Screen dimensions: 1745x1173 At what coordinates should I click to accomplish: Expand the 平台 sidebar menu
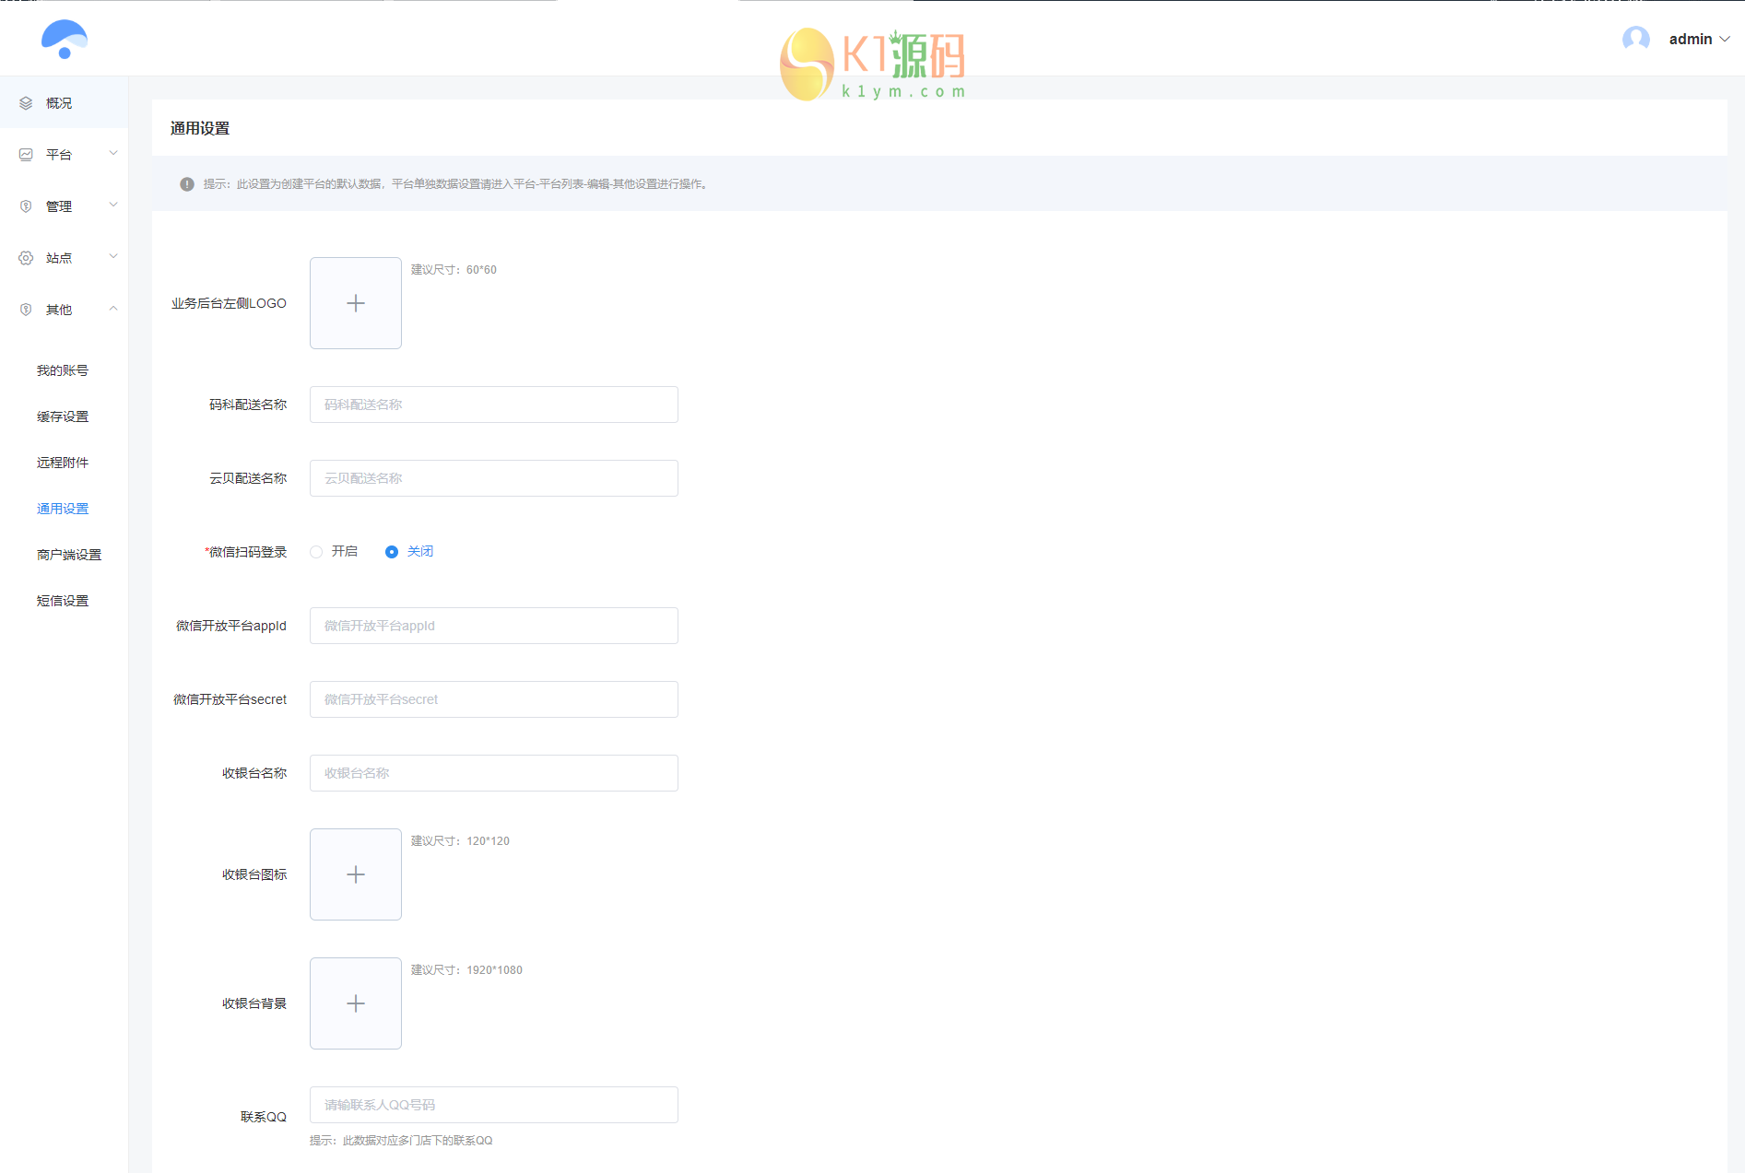tap(113, 154)
